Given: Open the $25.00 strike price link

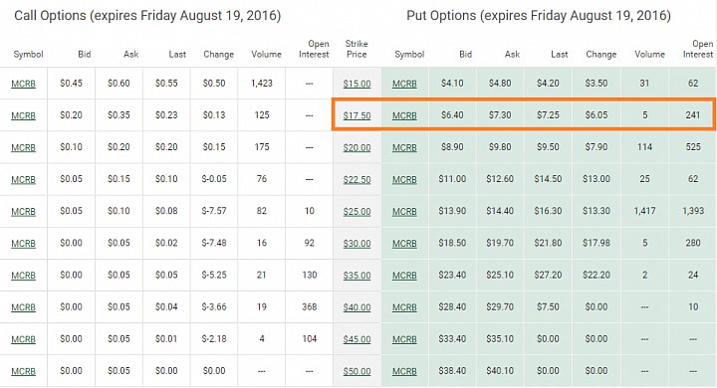Looking at the screenshot, I should (x=358, y=212).
